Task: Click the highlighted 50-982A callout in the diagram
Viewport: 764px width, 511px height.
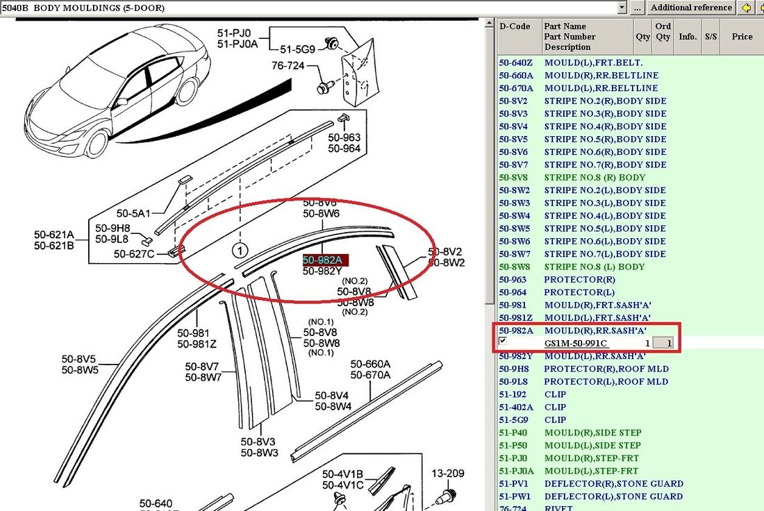Action: click(325, 260)
